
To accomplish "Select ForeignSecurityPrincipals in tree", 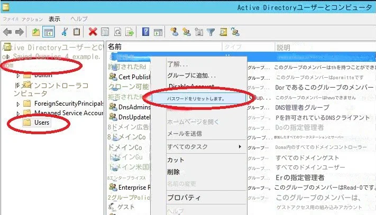I will [x=69, y=104].
